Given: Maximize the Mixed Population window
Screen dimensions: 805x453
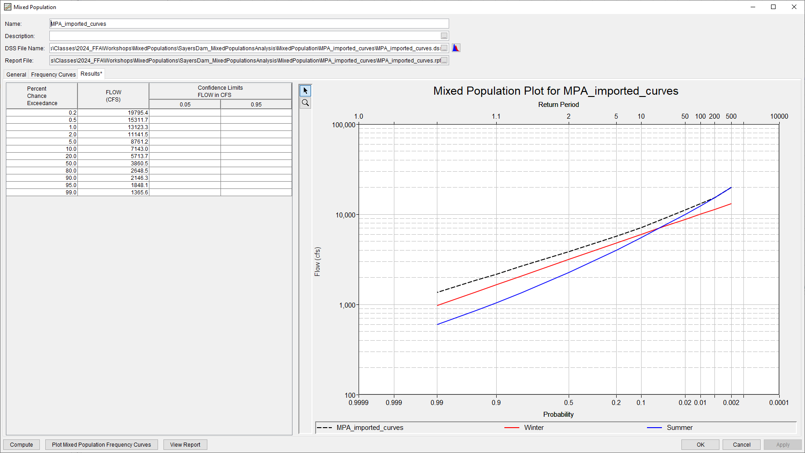Looking at the screenshot, I should click(773, 7).
